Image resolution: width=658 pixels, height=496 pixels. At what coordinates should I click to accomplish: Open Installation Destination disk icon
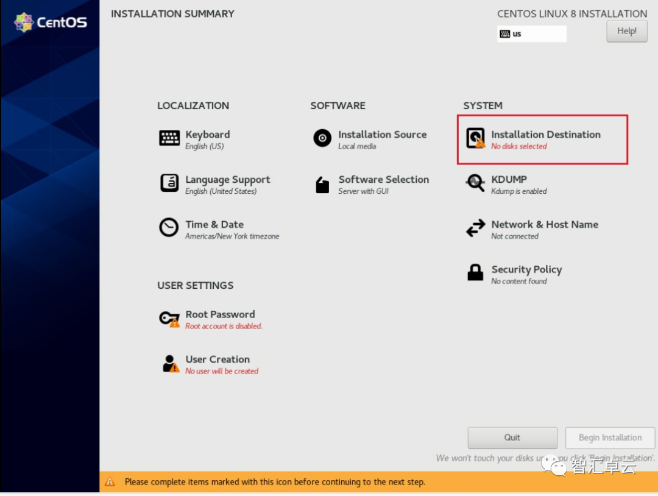[475, 138]
